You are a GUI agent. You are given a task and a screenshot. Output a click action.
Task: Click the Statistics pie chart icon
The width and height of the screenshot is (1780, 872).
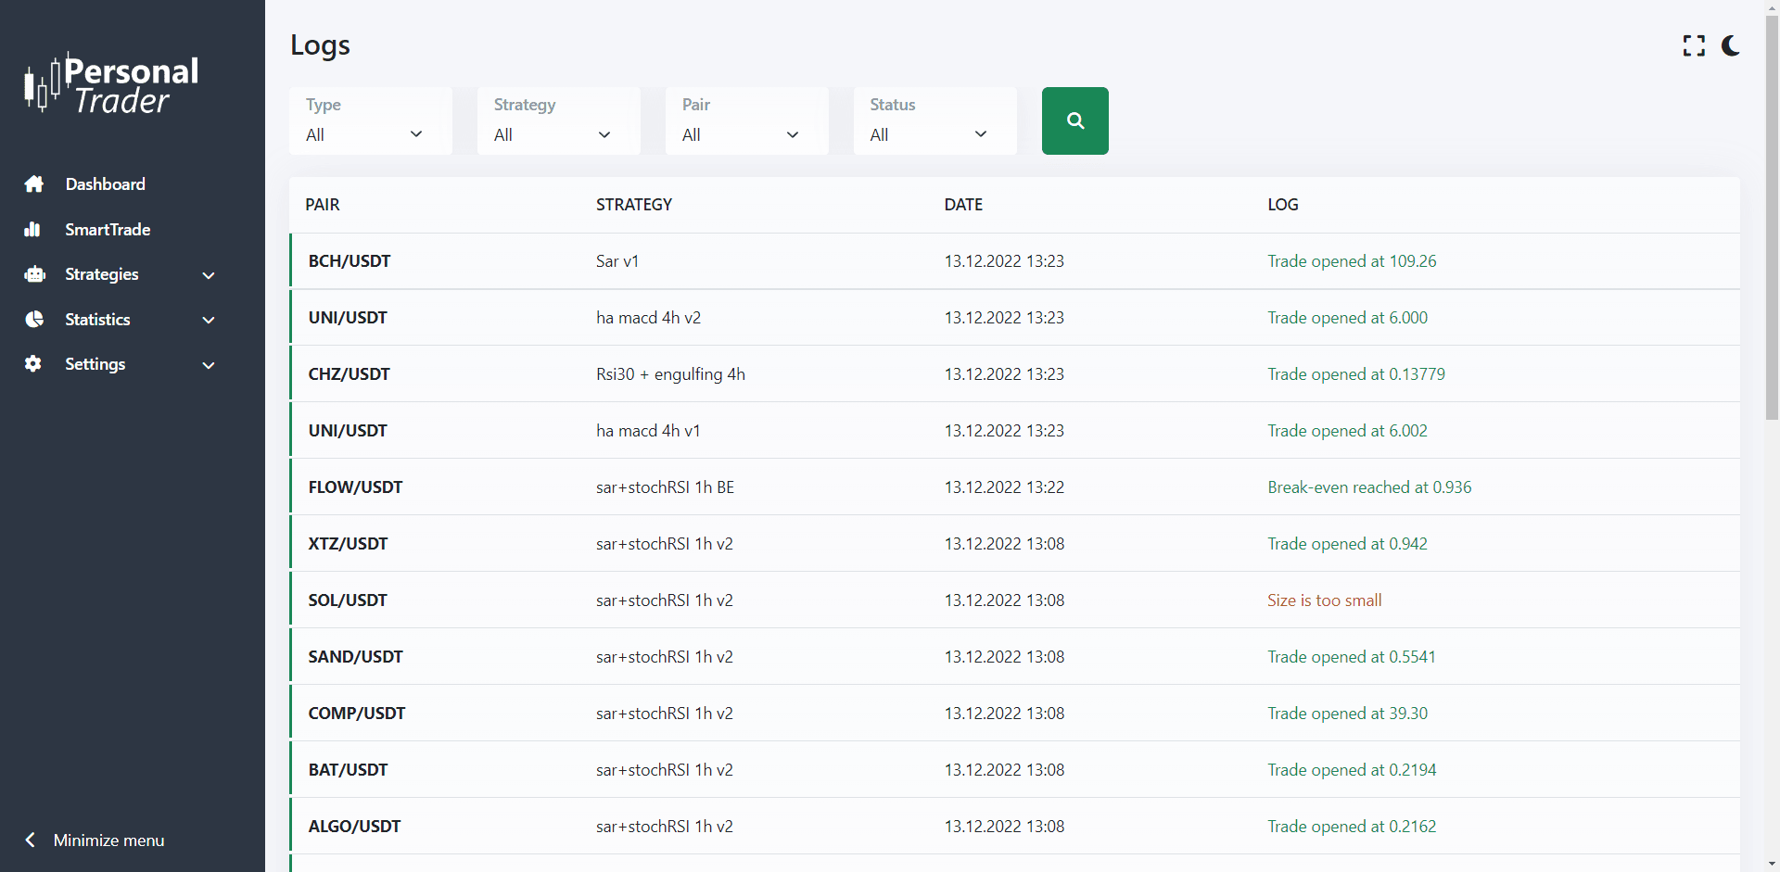tap(34, 320)
